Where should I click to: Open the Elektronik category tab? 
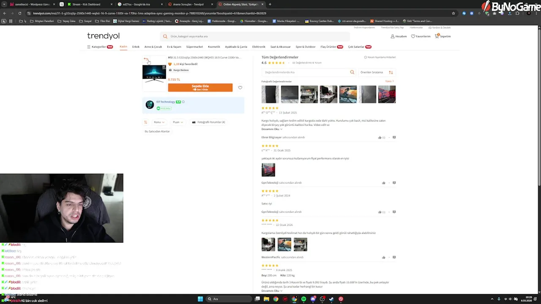259,47
